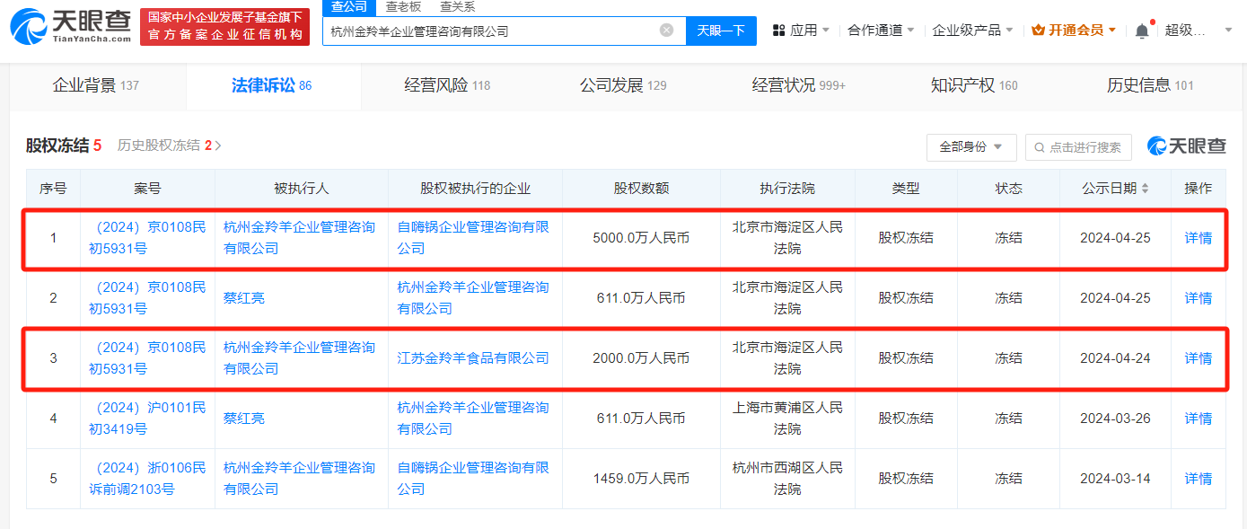Select the 法律诉讼 tab

(x=272, y=86)
